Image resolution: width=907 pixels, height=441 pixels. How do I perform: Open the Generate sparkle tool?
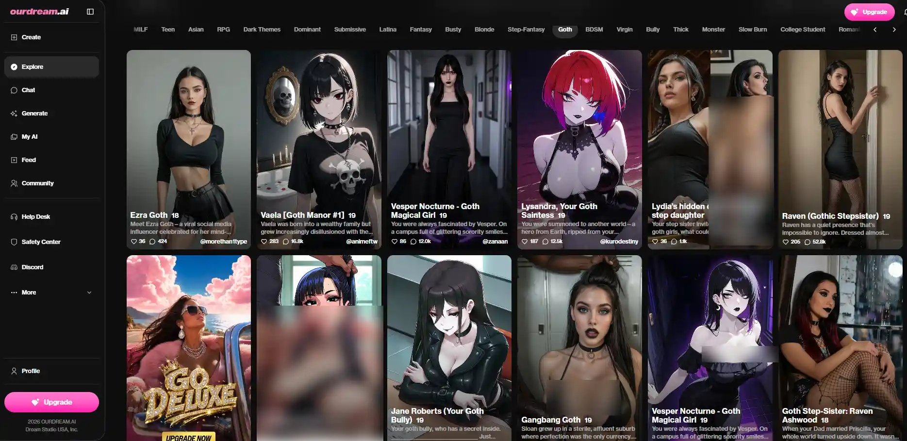click(x=51, y=114)
